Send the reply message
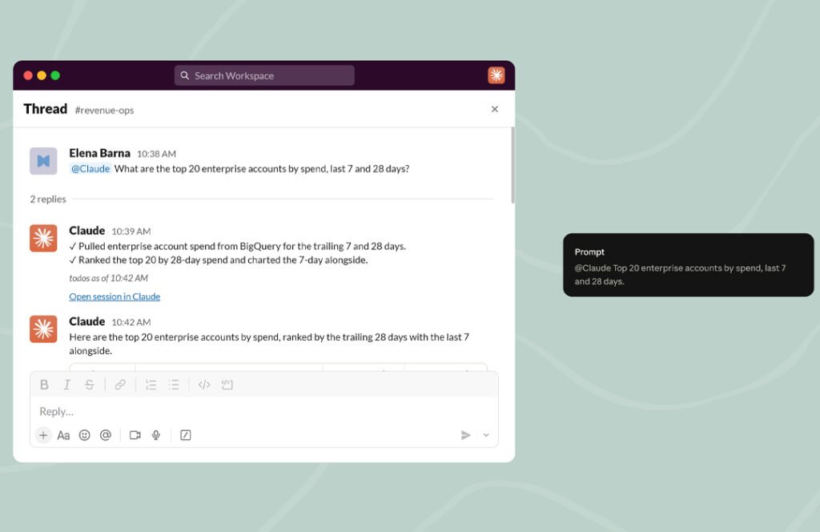The width and height of the screenshot is (820, 532). 465,435
